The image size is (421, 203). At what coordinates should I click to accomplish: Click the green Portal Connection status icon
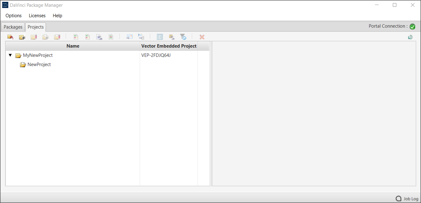[x=412, y=27]
